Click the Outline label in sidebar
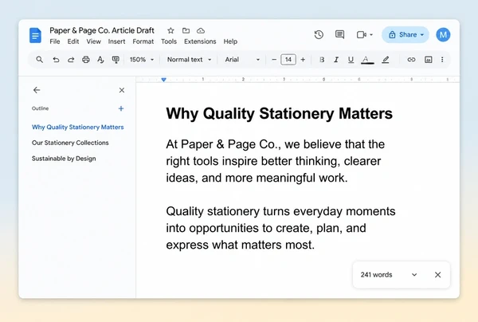This screenshot has width=478, height=322. [x=41, y=108]
